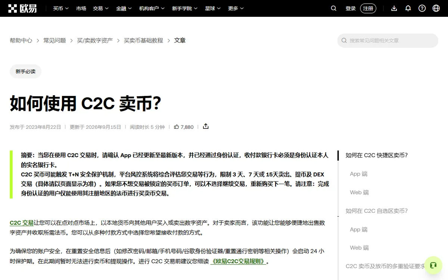Viewport: 448px width, 280px height.
Task: Expand the 买币 dropdown menu
Action: pyautogui.click(x=60, y=8)
